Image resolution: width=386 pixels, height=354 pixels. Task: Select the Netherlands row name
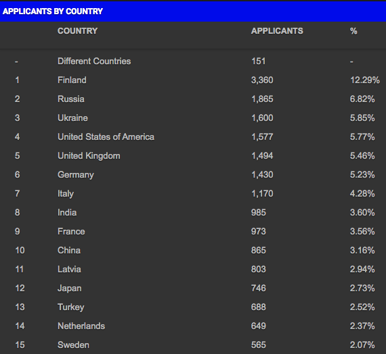[x=81, y=326]
